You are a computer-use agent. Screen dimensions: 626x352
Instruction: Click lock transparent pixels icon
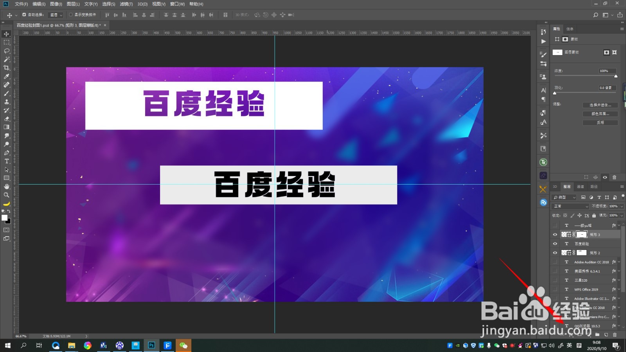tap(565, 216)
